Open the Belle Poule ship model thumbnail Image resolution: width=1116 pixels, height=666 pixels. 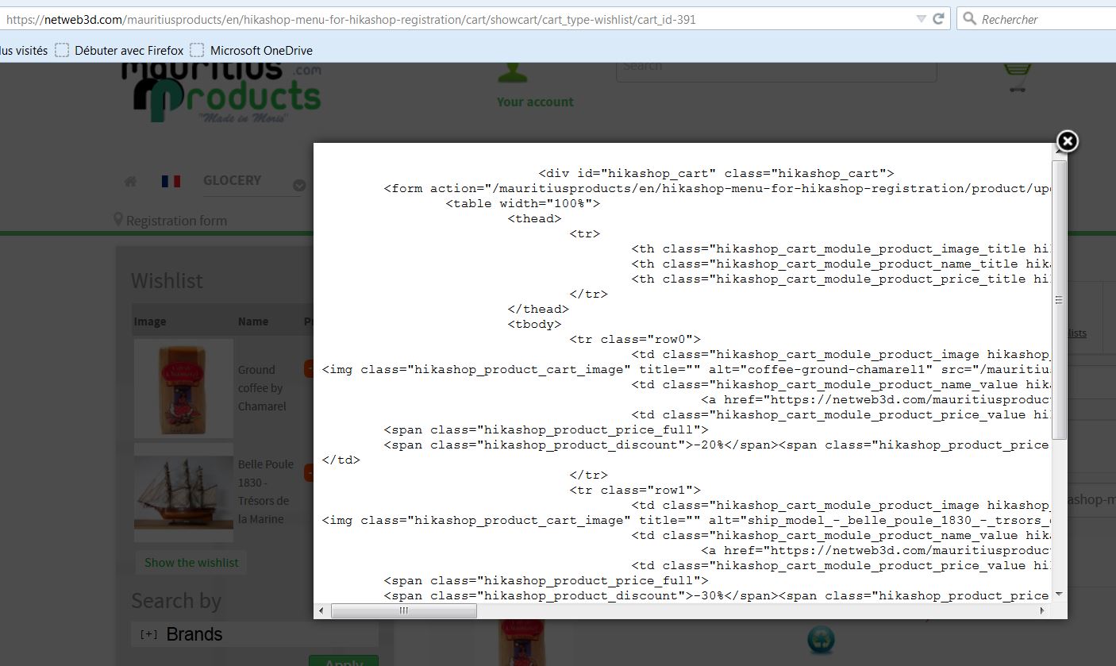(183, 493)
